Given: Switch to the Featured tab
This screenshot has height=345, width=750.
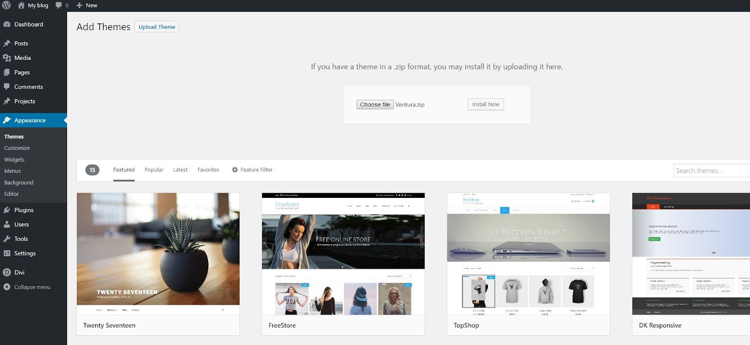Looking at the screenshot, I should point(124,170).
